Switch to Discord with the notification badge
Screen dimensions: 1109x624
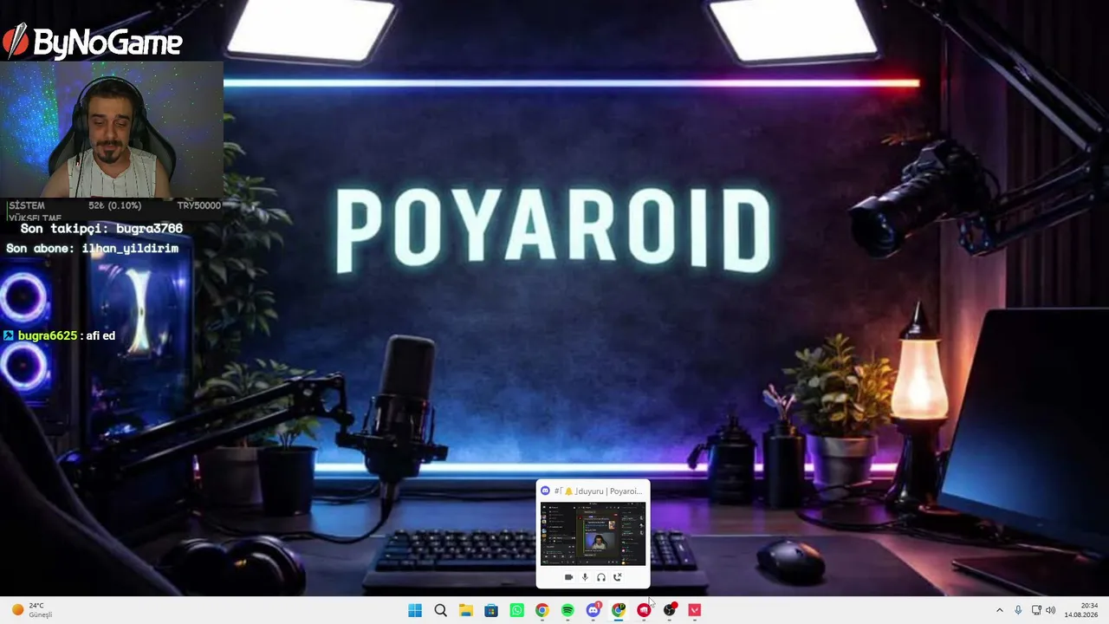tap(593, 610)
